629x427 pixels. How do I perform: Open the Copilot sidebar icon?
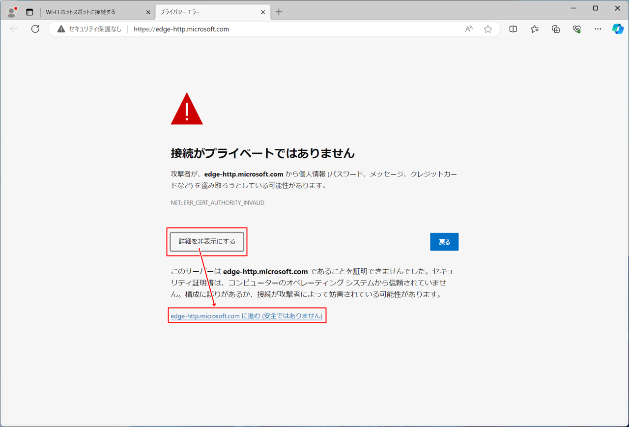[x=618, y=29]
